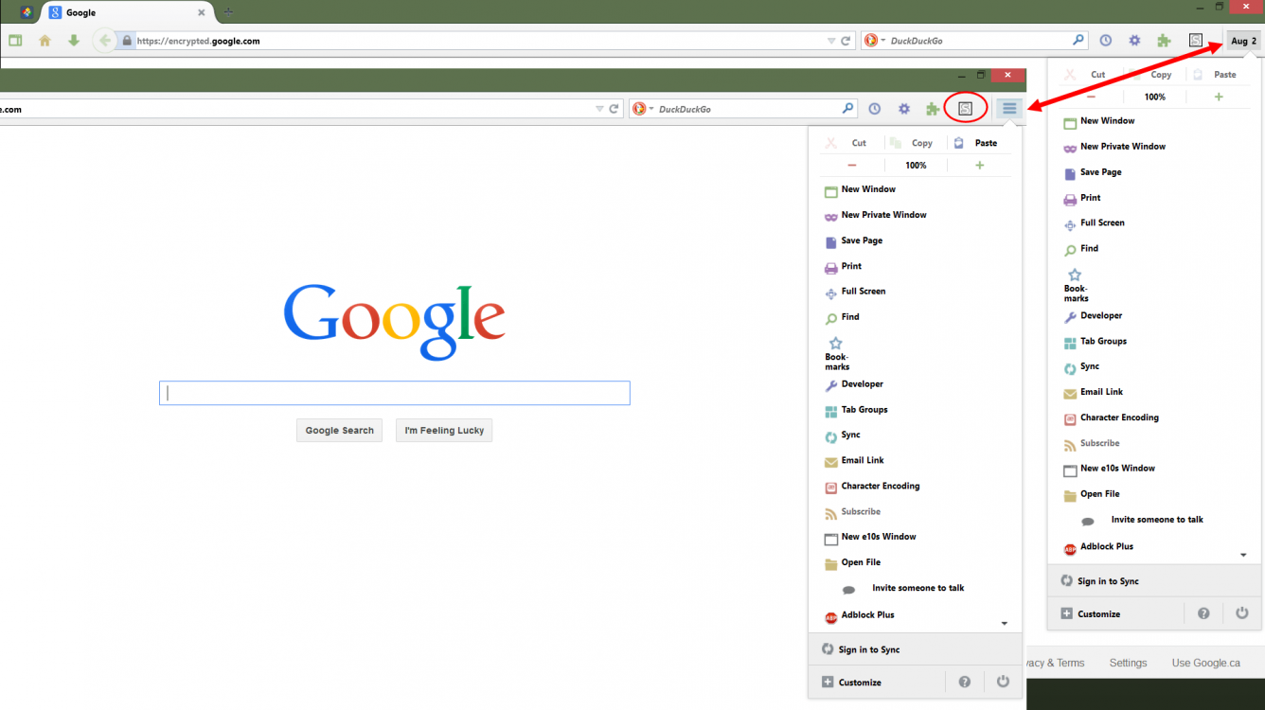The image size is (1265, 710).
Task: Open downloads arrow in back window toolbar
Action: tap(73, 41)
